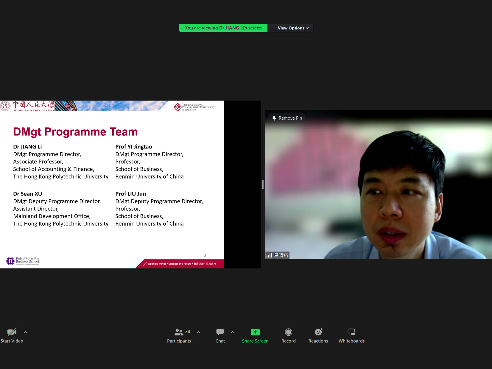Expand the caret next to Chat
Screen dimensions: 492x369
pos(232,332)
